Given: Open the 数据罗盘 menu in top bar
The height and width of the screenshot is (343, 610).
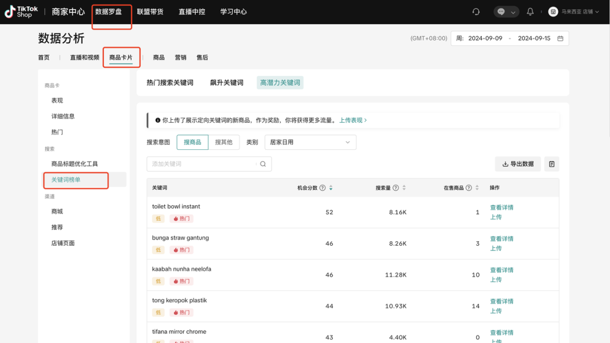Looking at the screenshot, I should point(111,11).
